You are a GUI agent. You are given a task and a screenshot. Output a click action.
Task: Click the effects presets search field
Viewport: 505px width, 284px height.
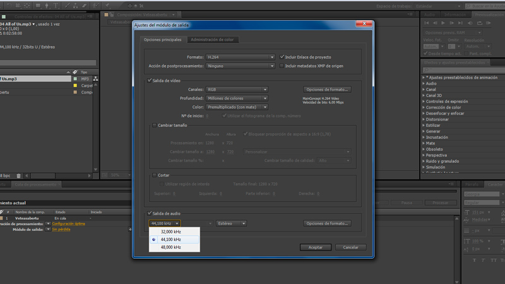click(464, 70)
